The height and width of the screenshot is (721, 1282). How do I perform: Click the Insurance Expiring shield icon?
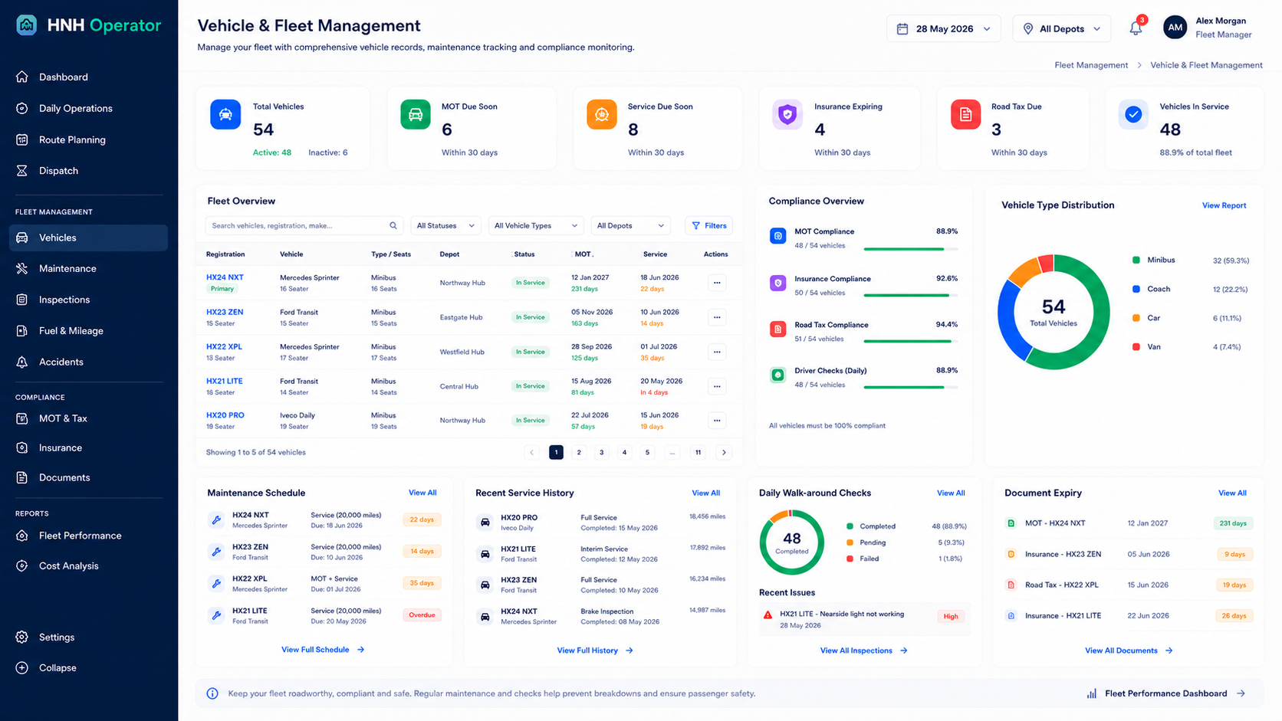click(x=787, y=115)
